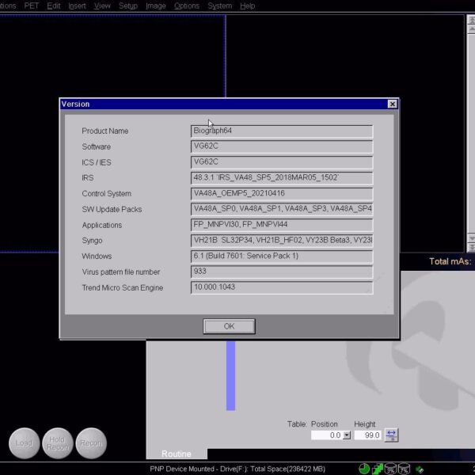Open the Setup menu
The image size is (475, 475).
(x=128, y=6)
